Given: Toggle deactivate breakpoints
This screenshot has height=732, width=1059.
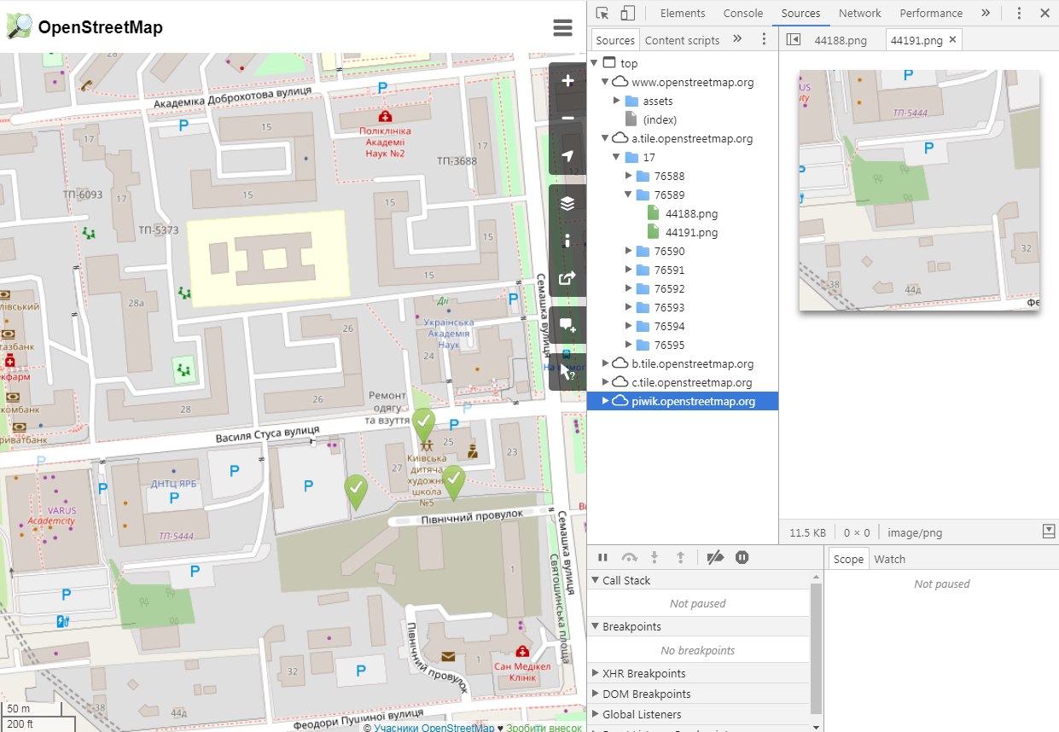Looking at the screenshot, I should coord(716,557).
